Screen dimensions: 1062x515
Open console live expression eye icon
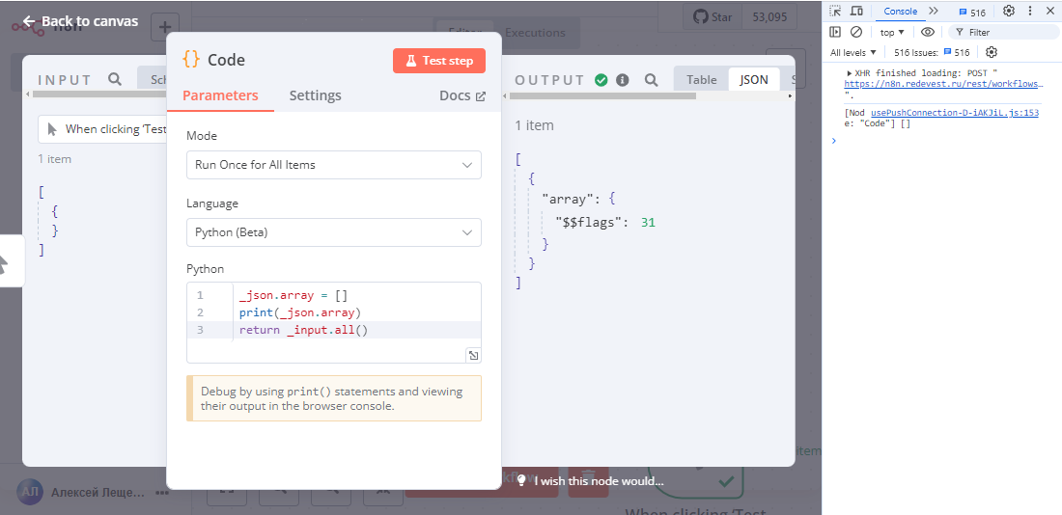(x=928, y=32)
